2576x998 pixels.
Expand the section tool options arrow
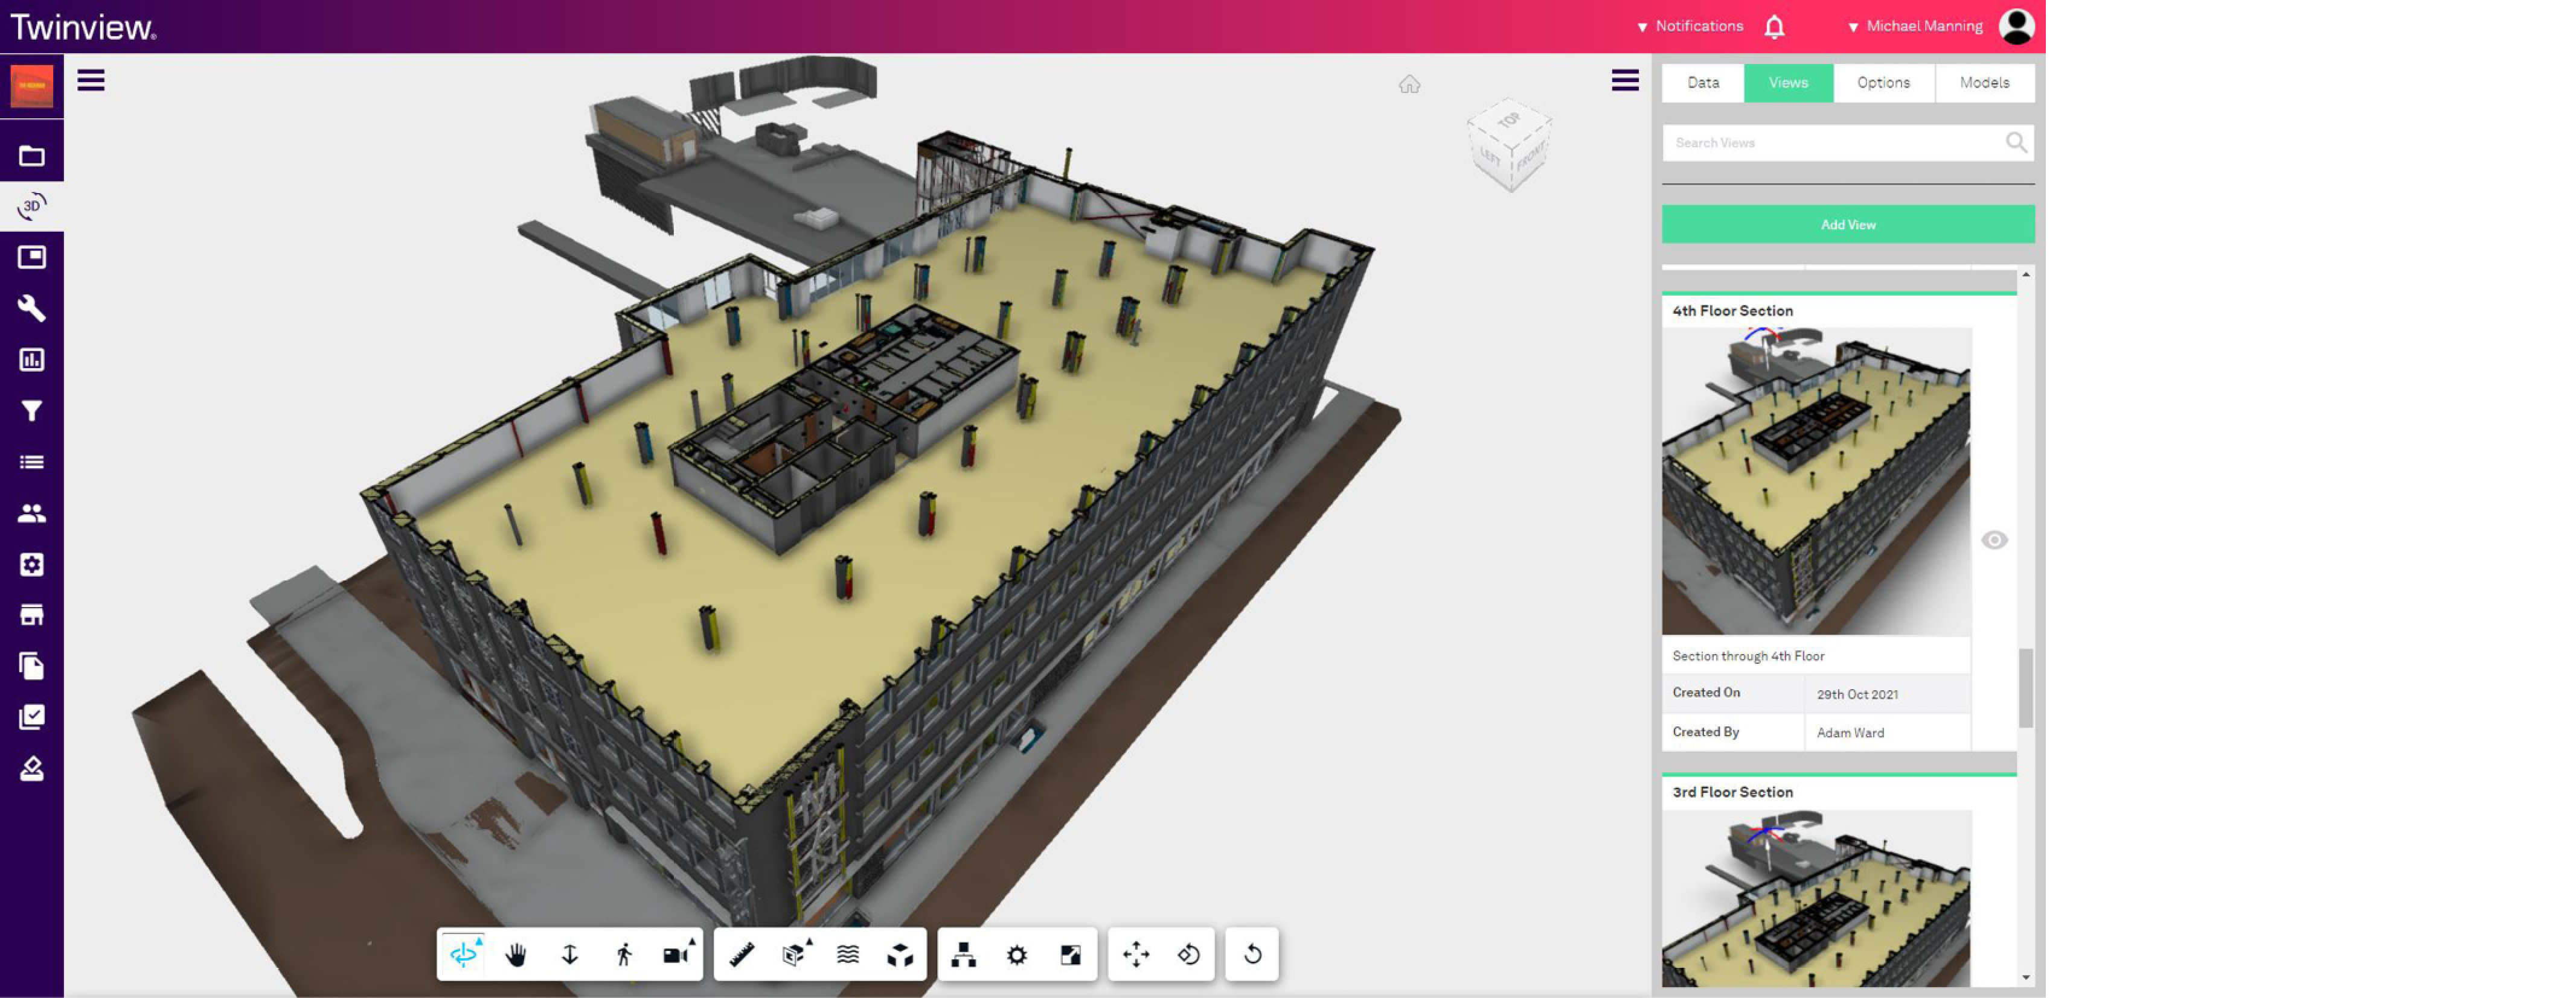(x=810, y=941)
